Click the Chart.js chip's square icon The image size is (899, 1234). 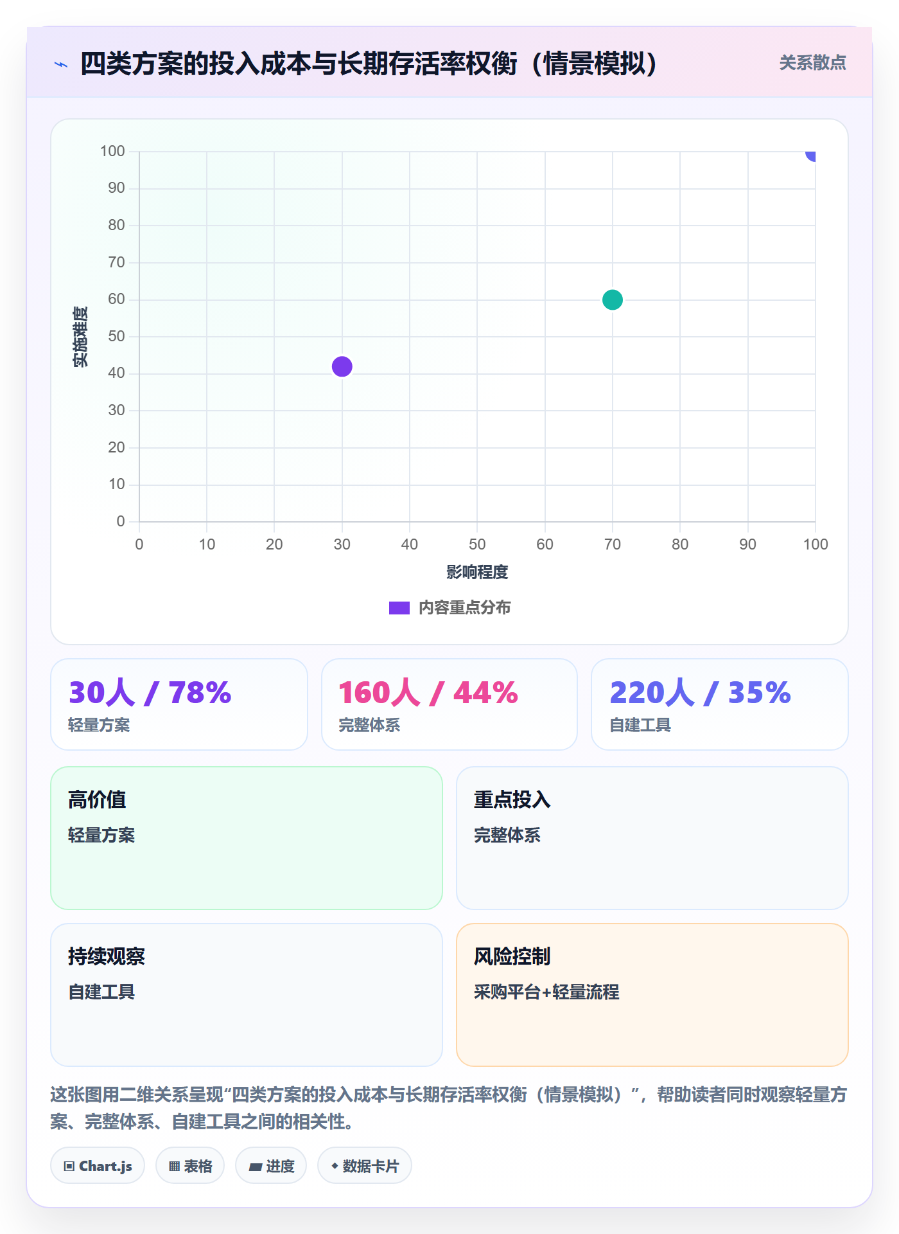coord(69,1166)
